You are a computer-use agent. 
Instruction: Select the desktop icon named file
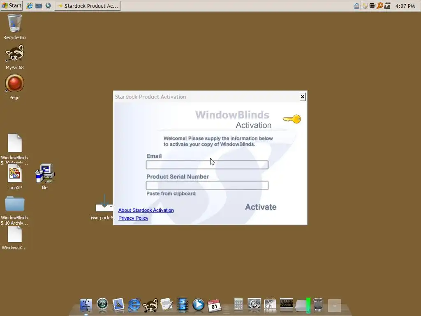(44, 177)
